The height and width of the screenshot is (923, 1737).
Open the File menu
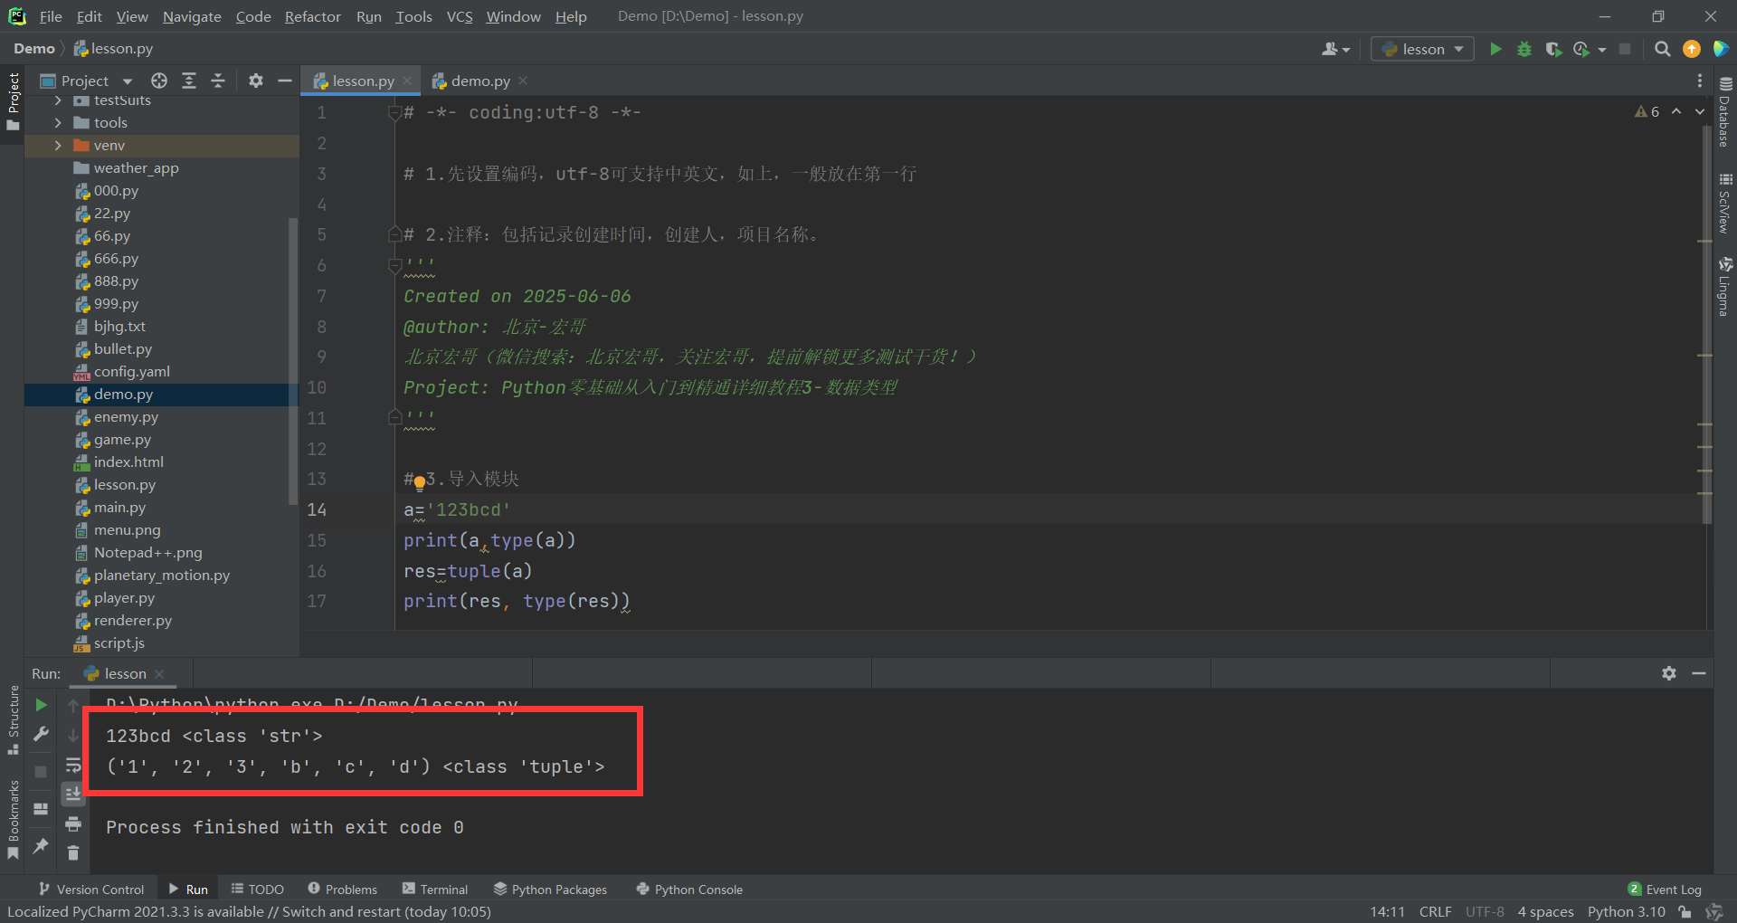[51, 16]
